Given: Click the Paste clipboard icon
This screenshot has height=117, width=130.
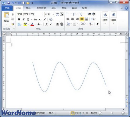Looking at the screenshot, I should click(x=6, y=15).
